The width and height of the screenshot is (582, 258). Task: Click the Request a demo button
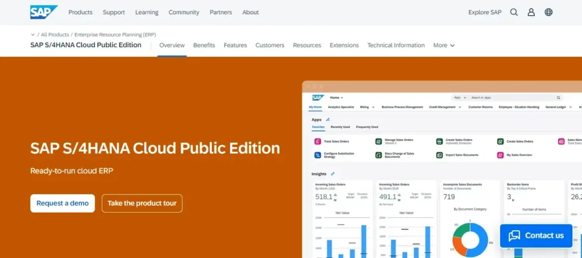point(63,203)
